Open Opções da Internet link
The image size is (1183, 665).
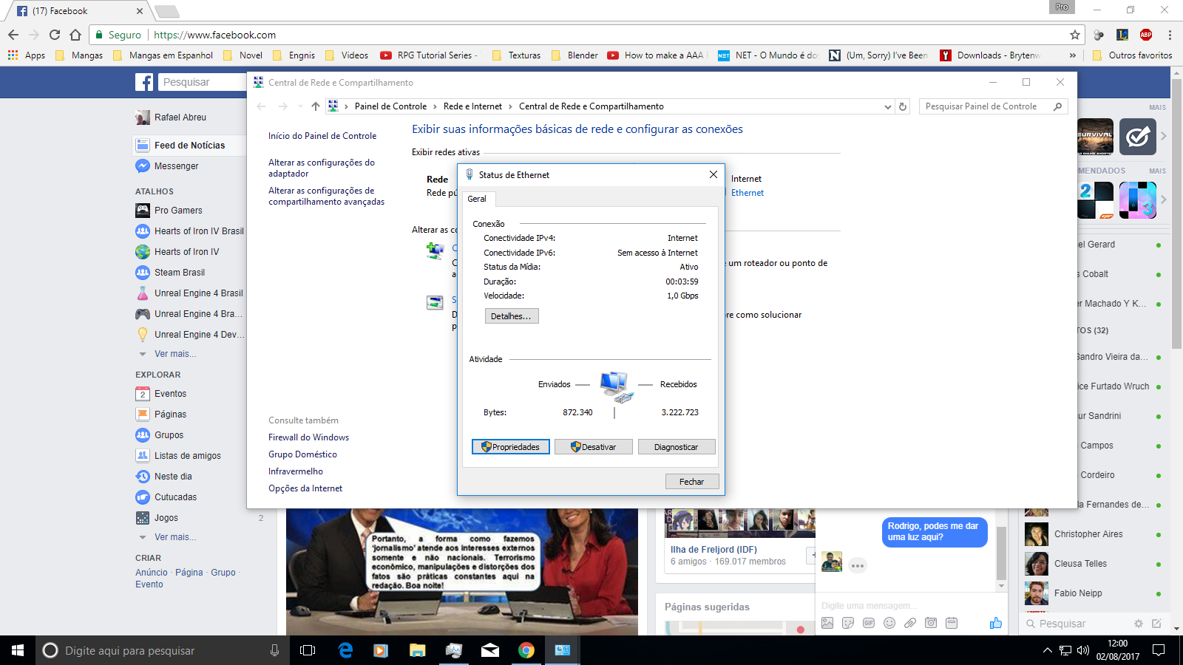[305, 488]
